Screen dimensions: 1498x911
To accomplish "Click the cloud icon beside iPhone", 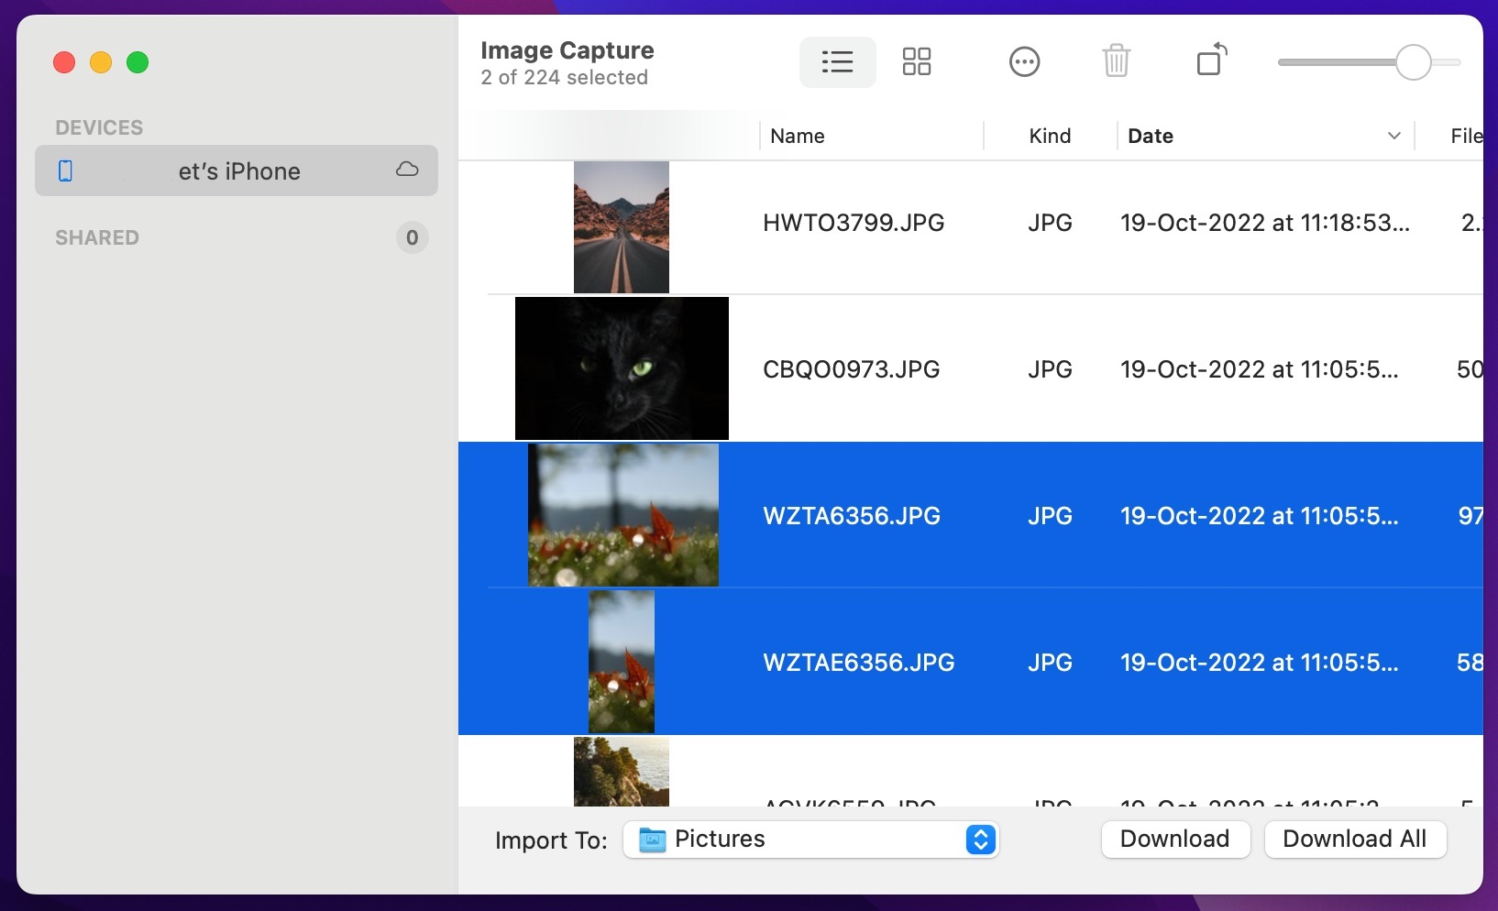I will click(407, 170).
